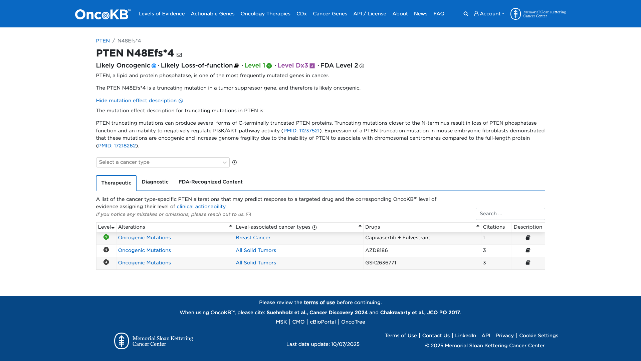The image size is (641, 361).
Task: Click inside the table Search field
Action: pos(510,214)
